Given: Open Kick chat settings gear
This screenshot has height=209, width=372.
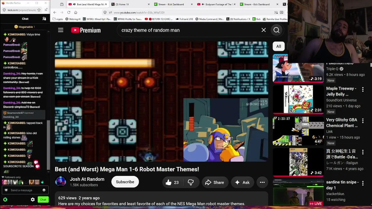Looking at the screenshot, I should [x=33, y=200].
